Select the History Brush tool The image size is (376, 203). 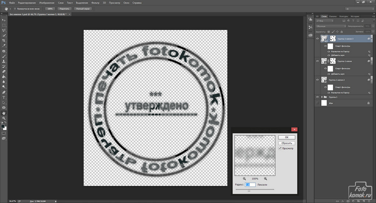[x=4, y=67]
